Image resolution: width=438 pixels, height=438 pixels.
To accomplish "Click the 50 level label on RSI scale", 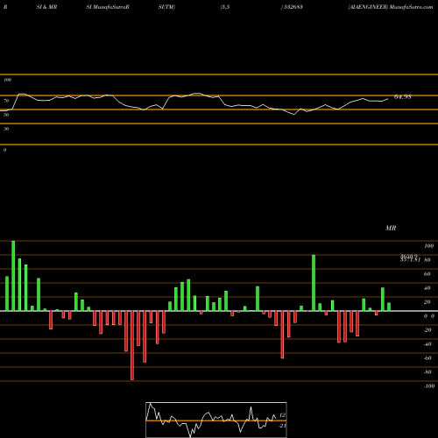I will click(6, 115).
